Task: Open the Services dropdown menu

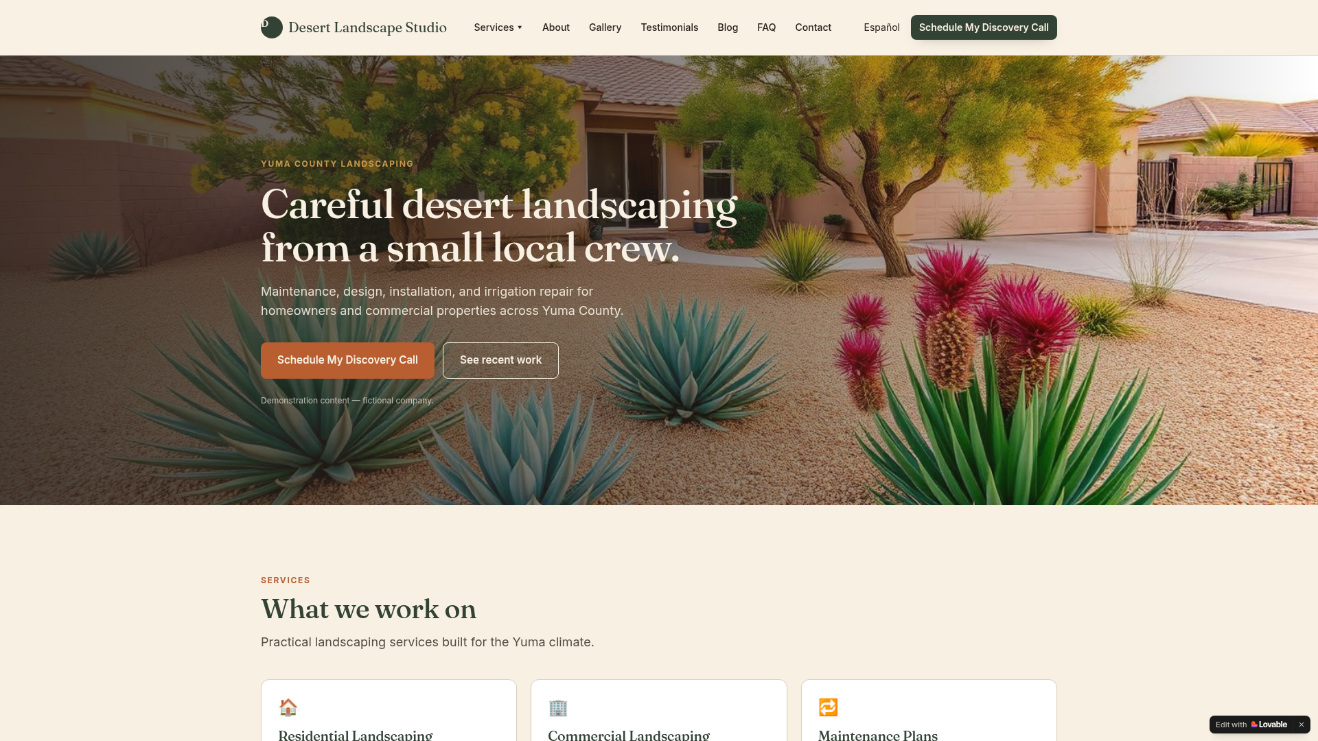Action: pyautogui.click(x=498, y=27)
